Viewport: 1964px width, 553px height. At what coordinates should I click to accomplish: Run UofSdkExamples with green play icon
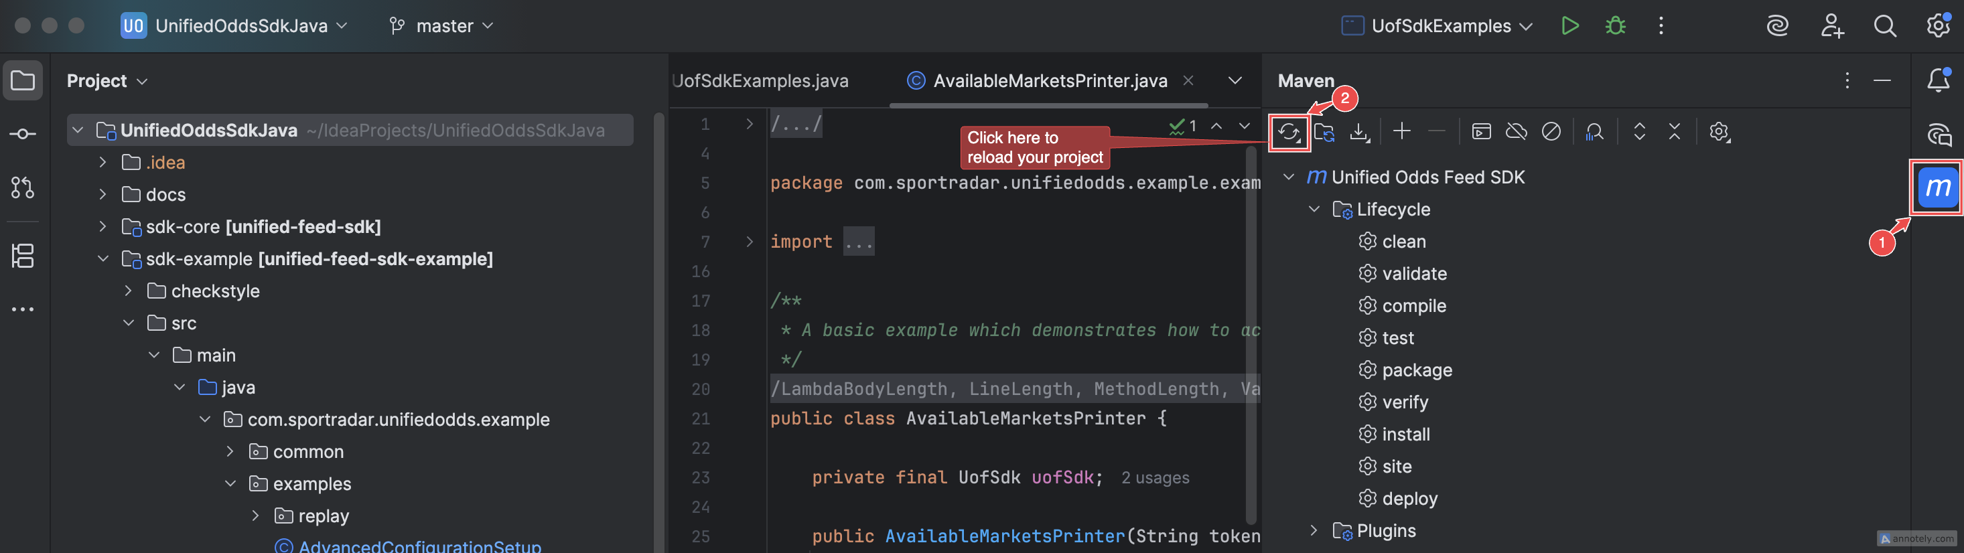pos(1569,26)
